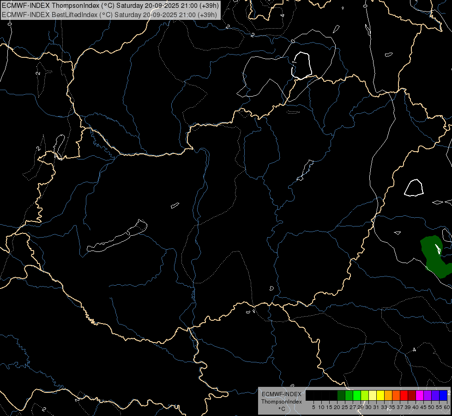Click the BestLiftedIndex title line at top
The height and width of the screenshot is (416, 452).
click(109, 15)
